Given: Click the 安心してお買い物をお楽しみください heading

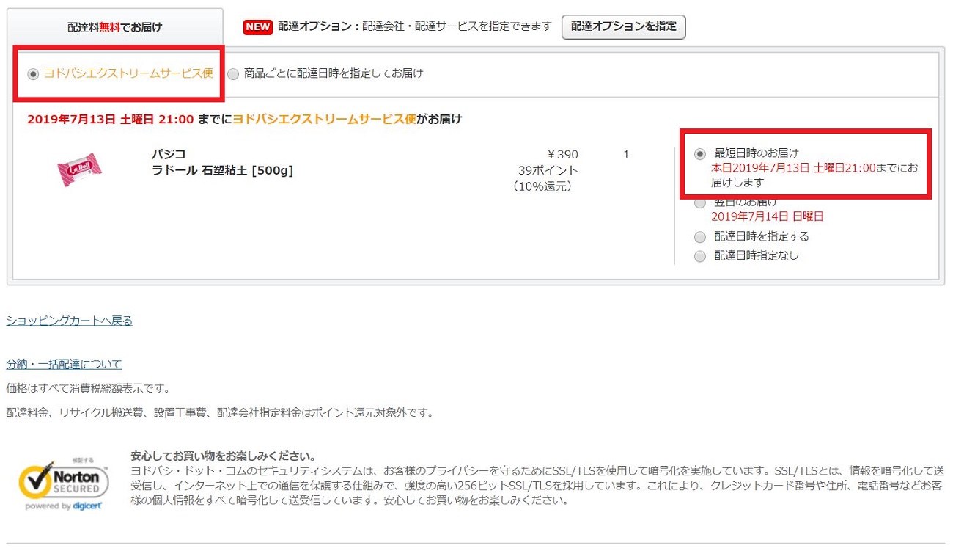Looking at the screenshot, I should point(223,456).
